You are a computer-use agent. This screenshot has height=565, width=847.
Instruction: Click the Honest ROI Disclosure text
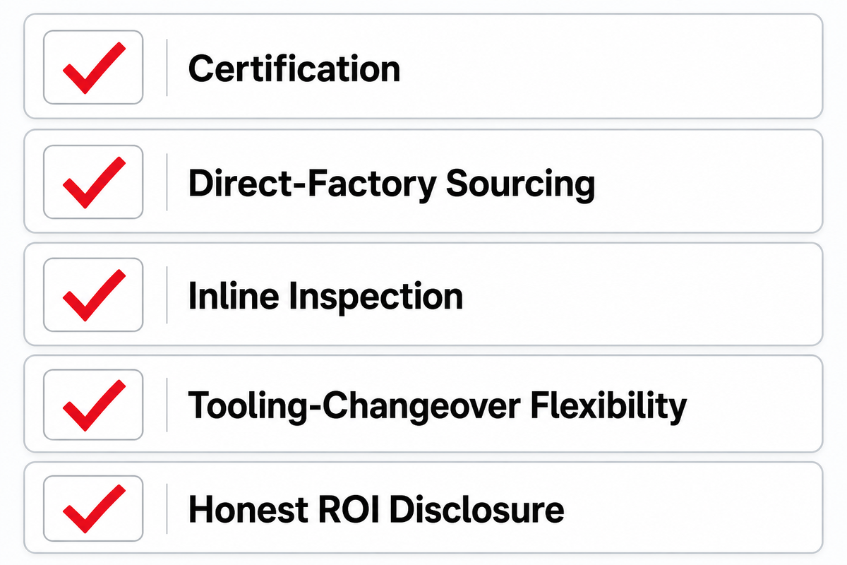point(376,510)
